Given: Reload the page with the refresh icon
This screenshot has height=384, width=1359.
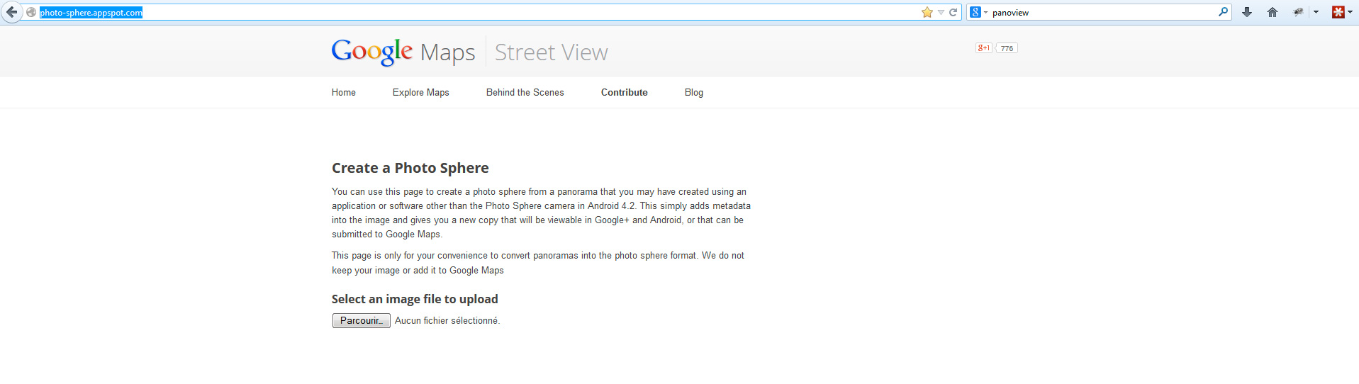Looking at the screenshot, I should 953,12.
